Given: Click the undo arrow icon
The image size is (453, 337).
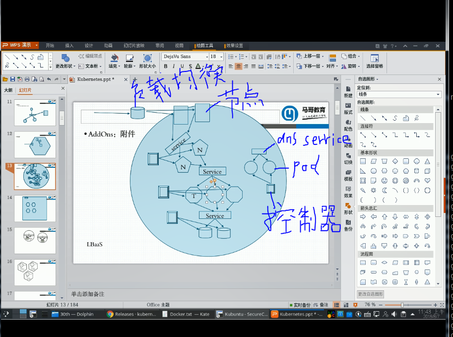Looking at the screenshot, I should (49, 79).
